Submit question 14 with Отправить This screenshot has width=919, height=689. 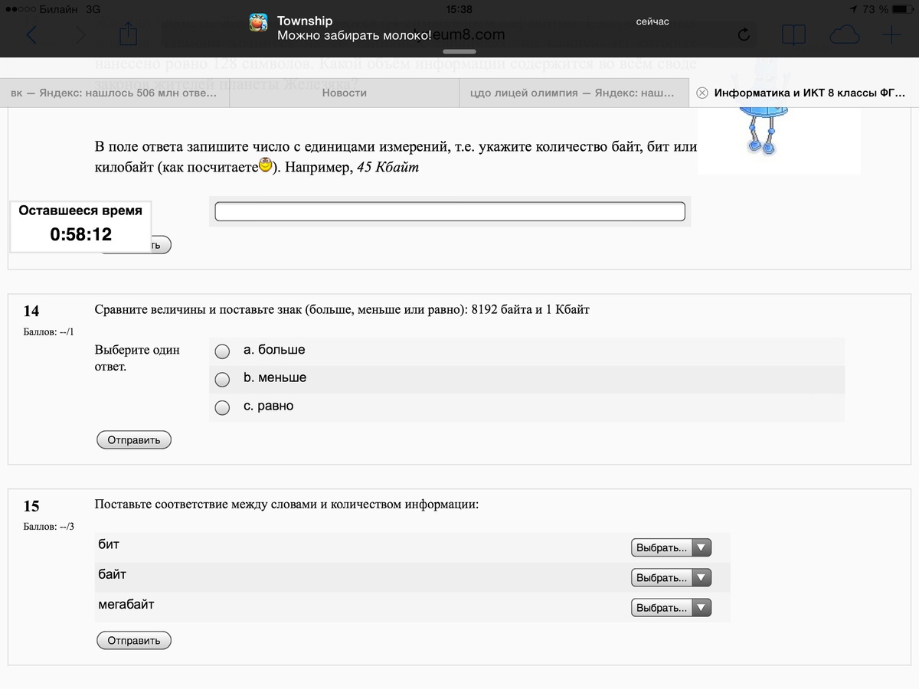pos(134,440)
